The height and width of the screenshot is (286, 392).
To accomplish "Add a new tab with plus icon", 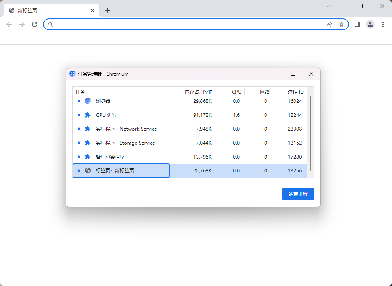I will click(x=108, y=10).
